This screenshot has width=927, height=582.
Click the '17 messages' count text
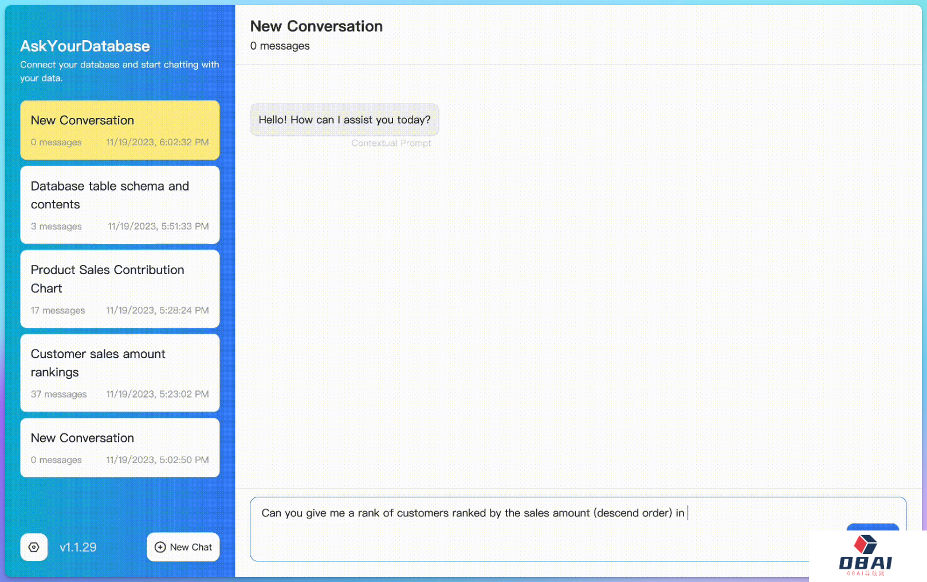coord(58,310)
